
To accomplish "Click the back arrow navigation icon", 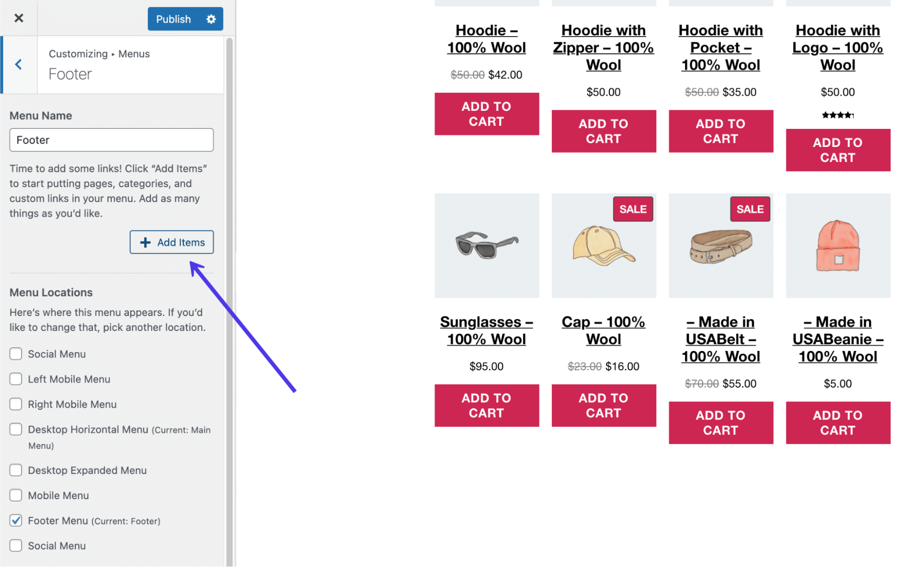I will click(x=18, y=63).
